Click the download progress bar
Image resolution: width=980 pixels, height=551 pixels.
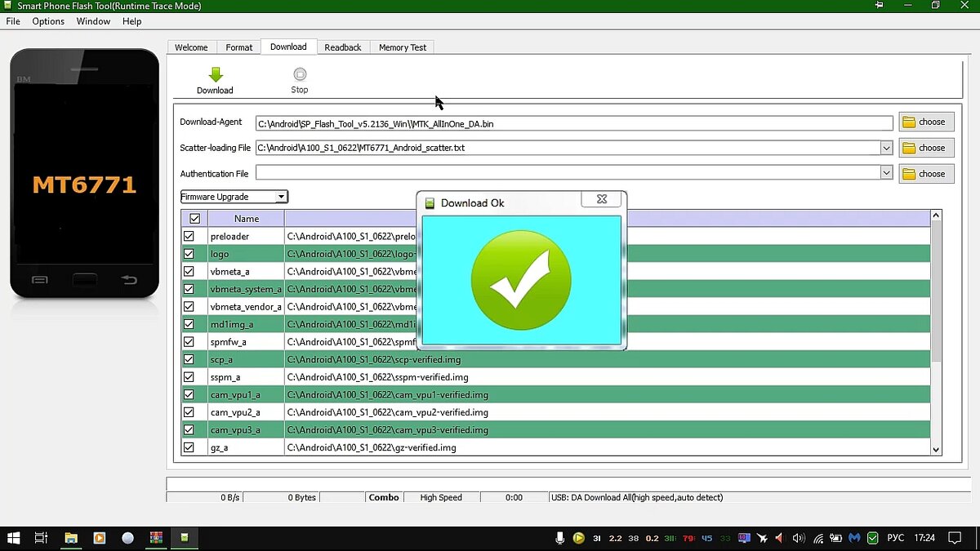click(x=568, y=484)
